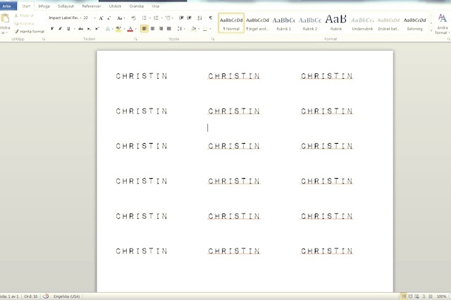
Task: Center-align the text
Action: click(152, 29)
